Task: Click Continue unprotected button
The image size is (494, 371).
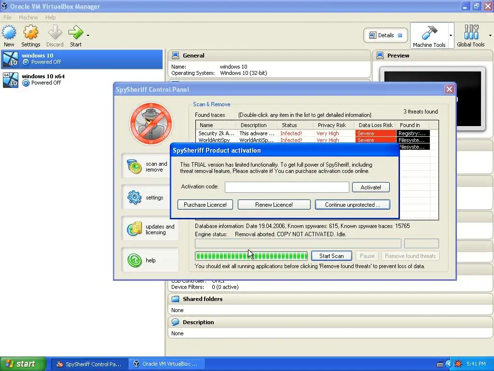Action: click(353, 205)
